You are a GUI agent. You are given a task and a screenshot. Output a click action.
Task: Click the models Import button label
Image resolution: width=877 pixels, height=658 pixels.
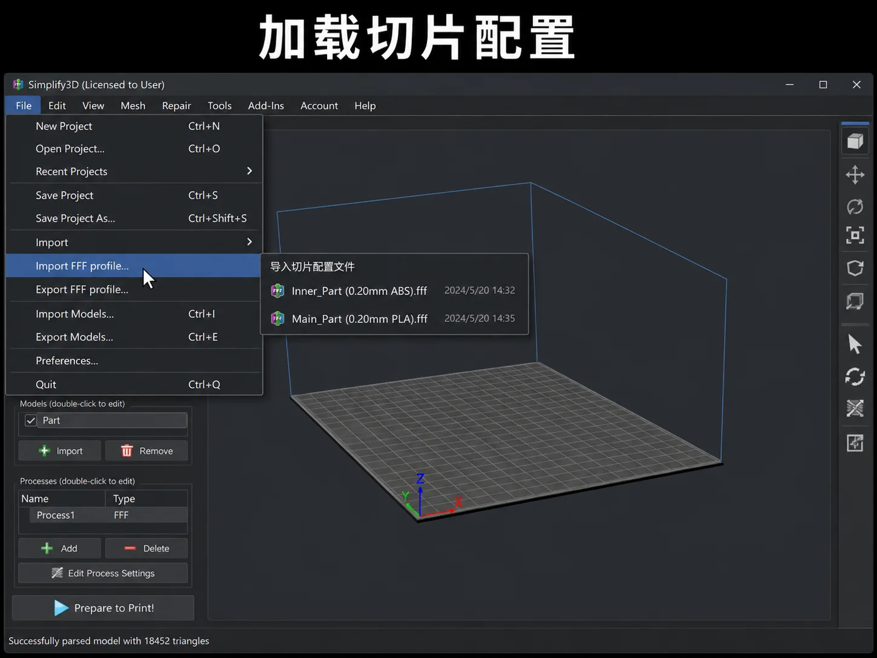click(70, 451)
